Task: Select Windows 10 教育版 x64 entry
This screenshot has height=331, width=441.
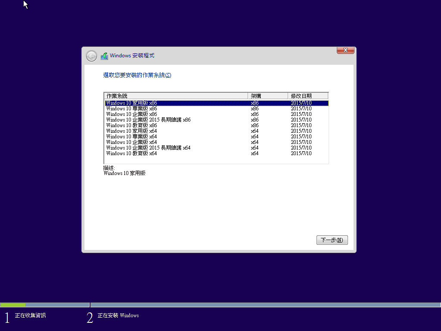Action: tap(131, 153)
